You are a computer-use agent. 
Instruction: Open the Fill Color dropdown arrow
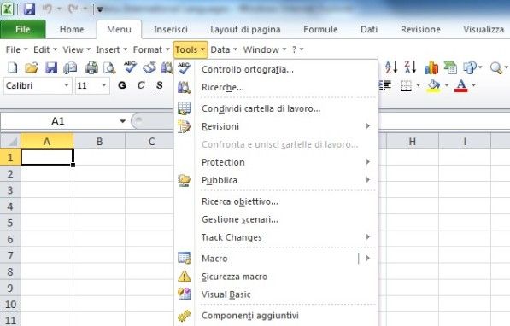tap(447, 85)
